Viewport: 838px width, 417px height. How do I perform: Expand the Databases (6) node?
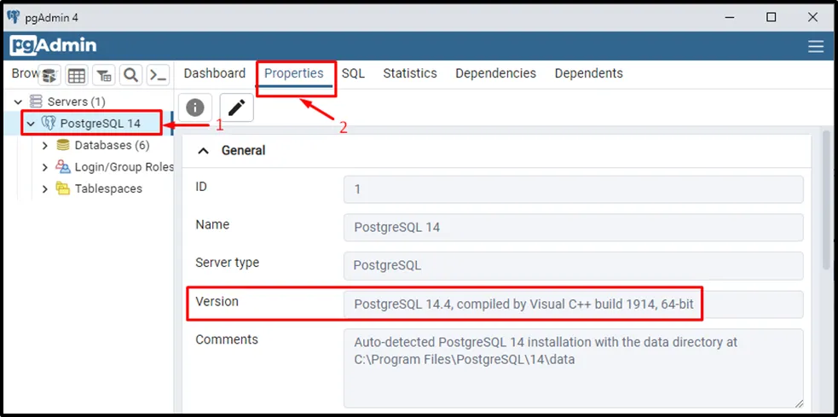point(45,146)
